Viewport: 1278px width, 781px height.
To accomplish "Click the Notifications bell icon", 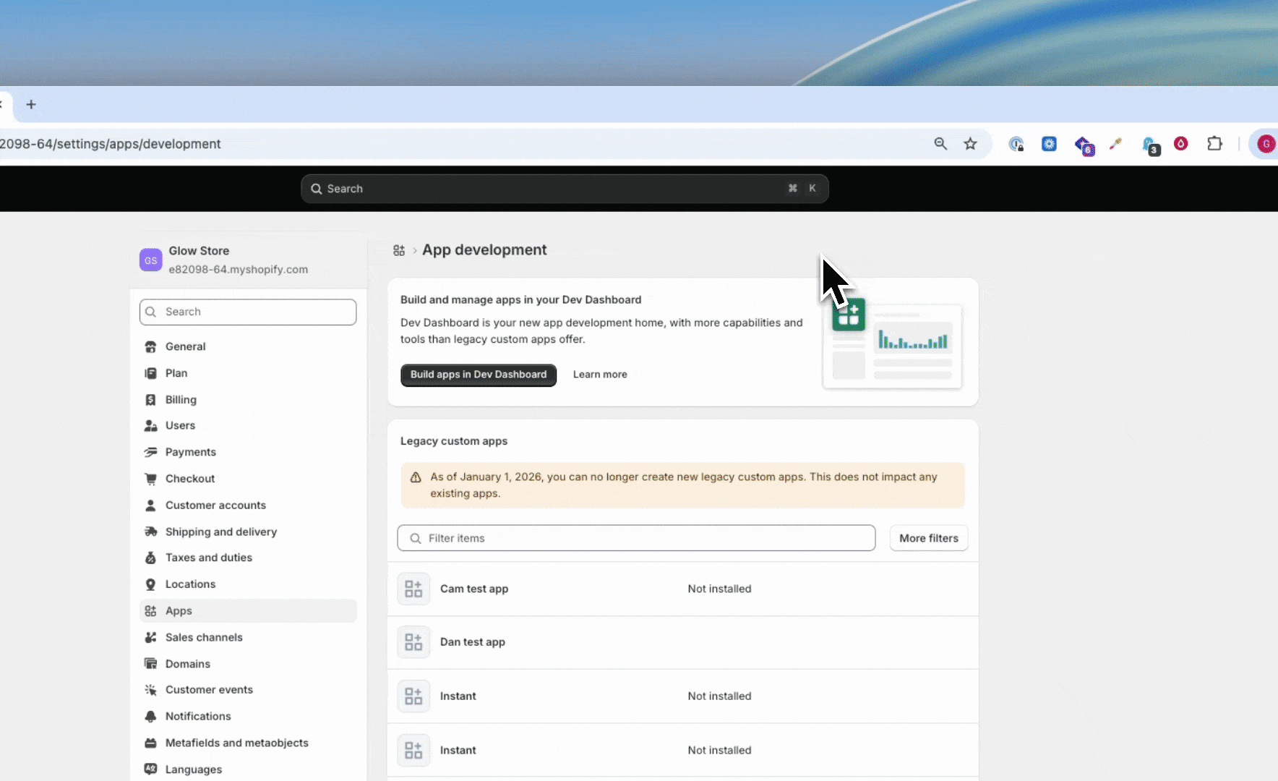I will click(150, 717).
